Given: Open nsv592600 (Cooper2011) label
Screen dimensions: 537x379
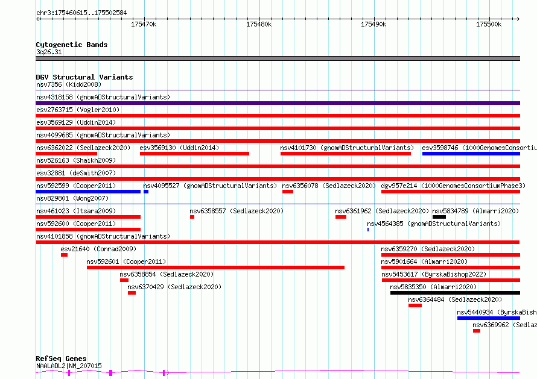Looking at the screenshot, I should (x=75, y=224).
